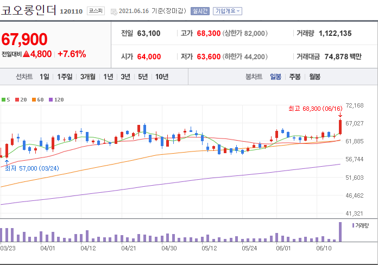Viewport: 378px width, 265px height.
Task: Select the 1일 line chart period
Action: 45,77
